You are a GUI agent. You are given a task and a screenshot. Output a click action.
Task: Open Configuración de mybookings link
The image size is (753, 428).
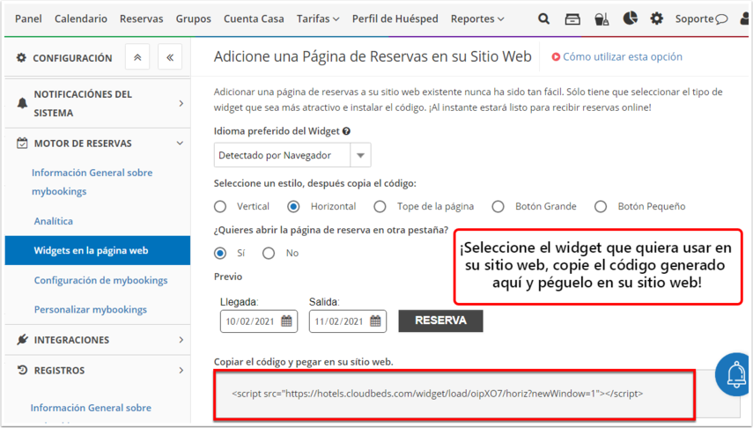(x=101, y=280)
